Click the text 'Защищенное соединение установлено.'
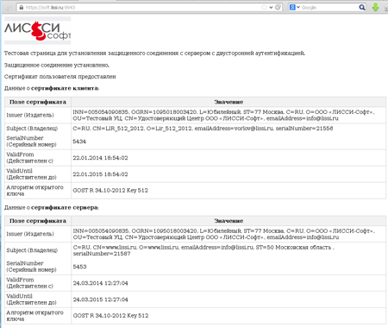Screen dimensions: 388x328 pyautogui.click(x=57, y=65)
